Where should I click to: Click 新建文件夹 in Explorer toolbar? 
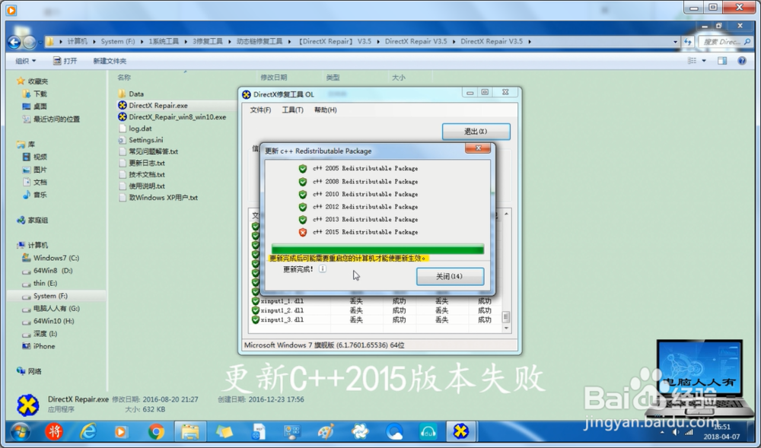[x=110, y=61]
